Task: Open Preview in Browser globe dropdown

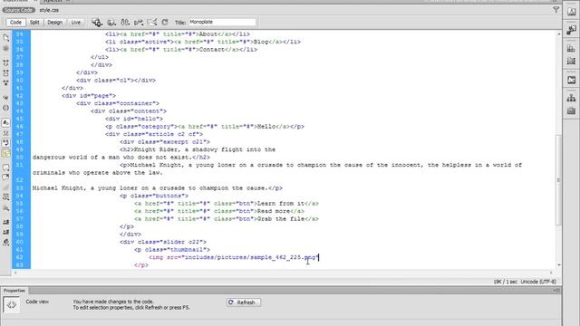Action: (111, 23)
